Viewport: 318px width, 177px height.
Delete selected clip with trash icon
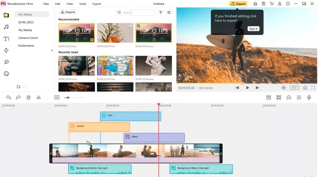[x=28, y=98]
